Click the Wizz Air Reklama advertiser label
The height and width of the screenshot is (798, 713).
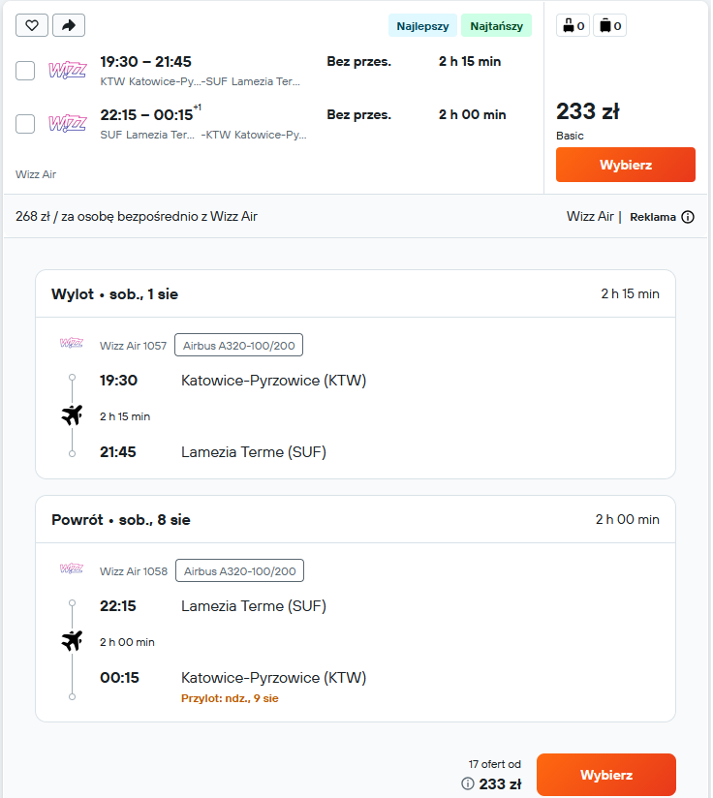click(x=590, y=216)
